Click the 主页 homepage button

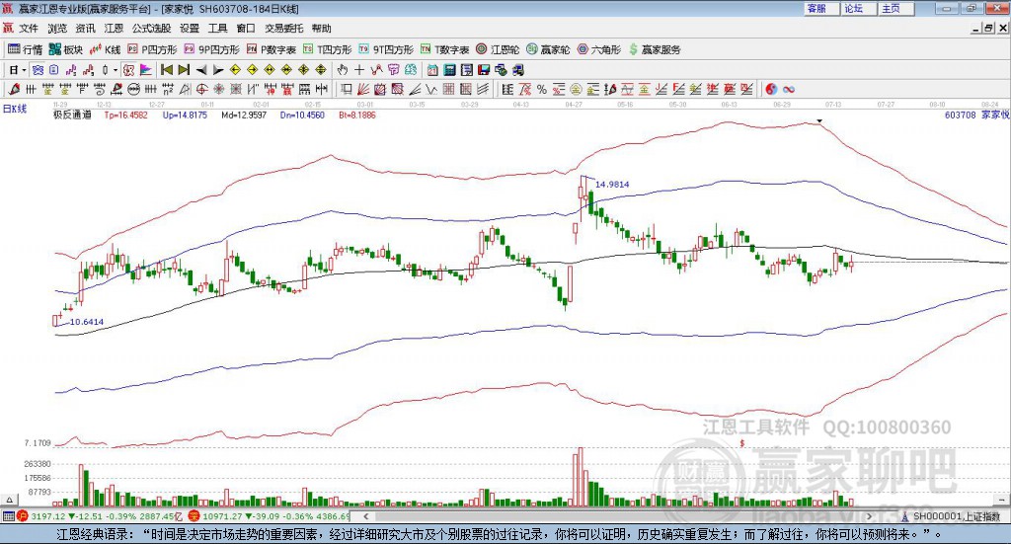[895, 8]
